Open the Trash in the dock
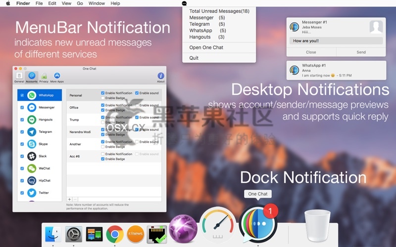Viewport: 396px width, 247px height. click(x=317, y=226)
